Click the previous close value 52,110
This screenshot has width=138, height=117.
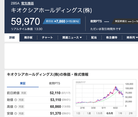click(x=55, y=93)
